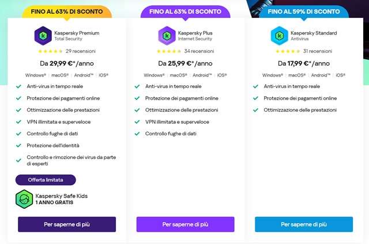Viewport: 369px width, 244px height.
Task: Select the Kaspersky Premium Total Security title
Action: pyautogui.click(x=77, y=36)
